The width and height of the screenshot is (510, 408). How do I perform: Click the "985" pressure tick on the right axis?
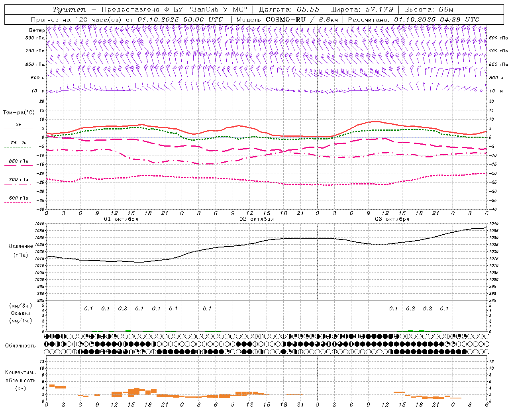tap(493, 300)
